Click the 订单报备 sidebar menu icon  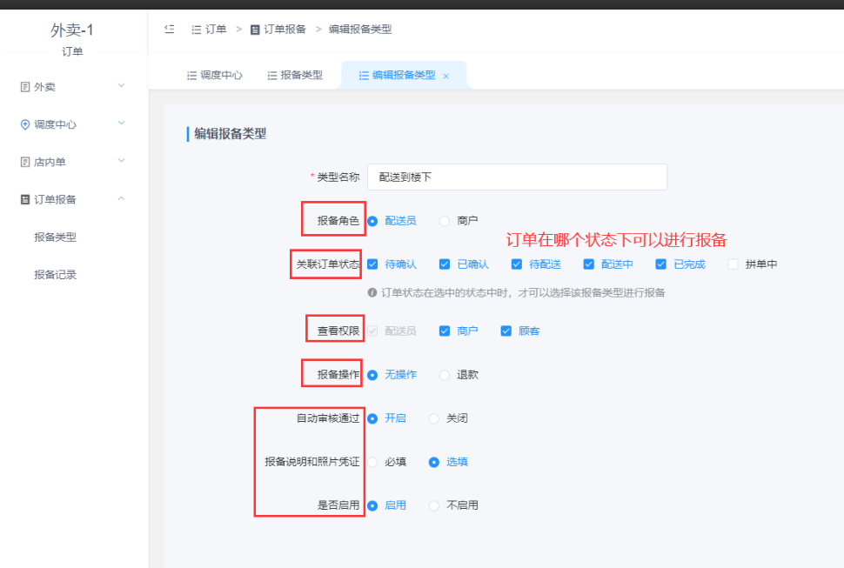(24, 199)
